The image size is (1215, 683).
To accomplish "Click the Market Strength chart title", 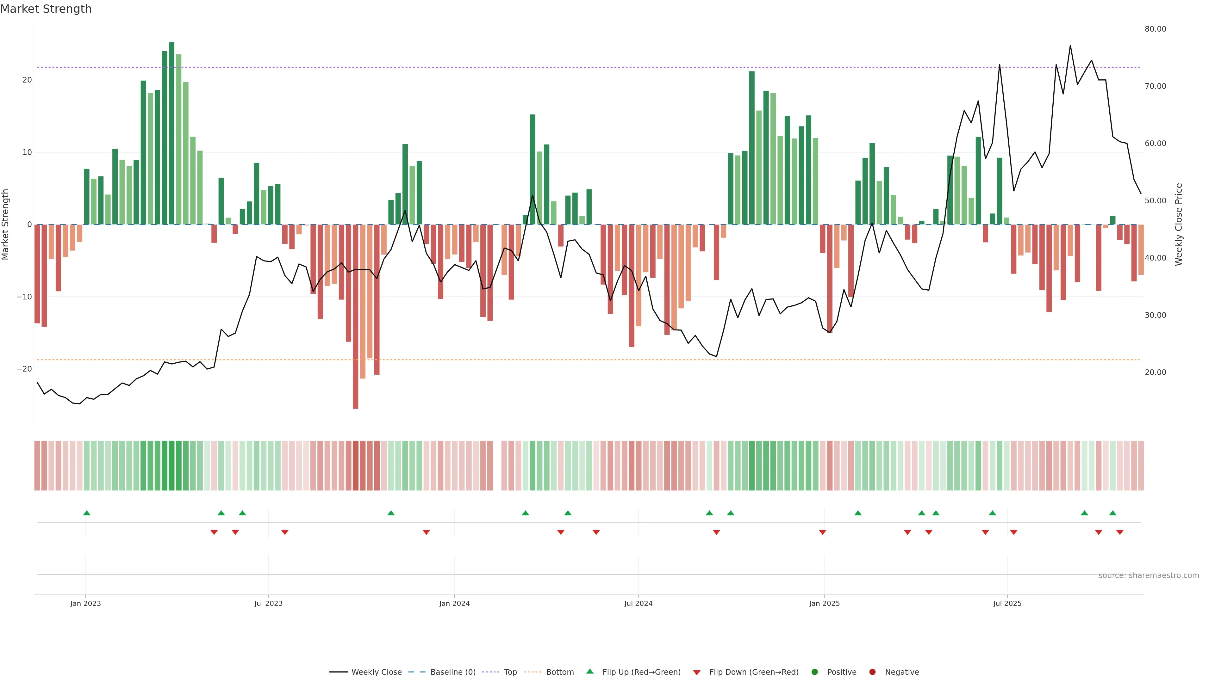I will click(46, 9).
